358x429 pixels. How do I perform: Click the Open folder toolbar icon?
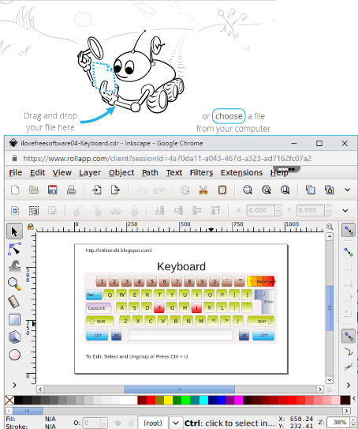point(34,190)
